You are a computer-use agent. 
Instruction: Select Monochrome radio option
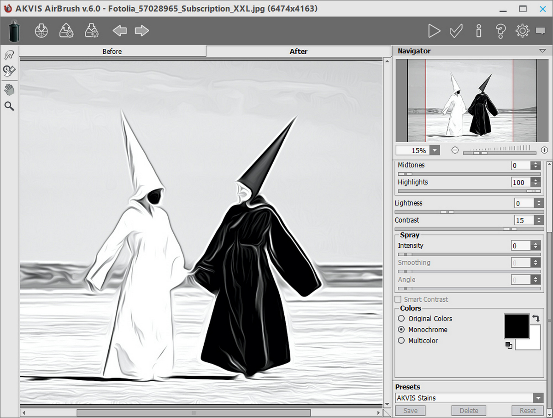pyautogui.click(x=401, y=330)
